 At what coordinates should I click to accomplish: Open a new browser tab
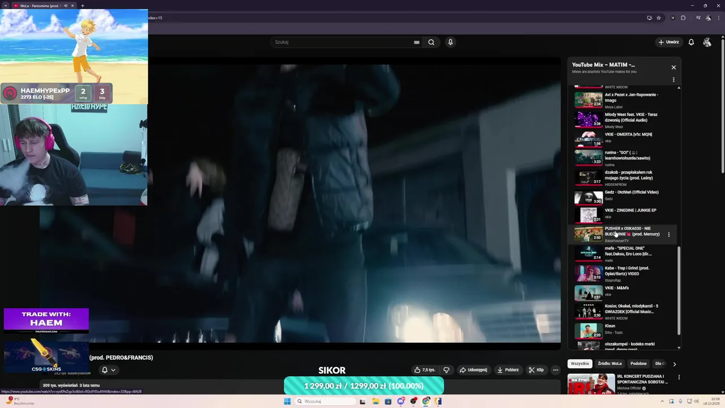coord(82,6)
